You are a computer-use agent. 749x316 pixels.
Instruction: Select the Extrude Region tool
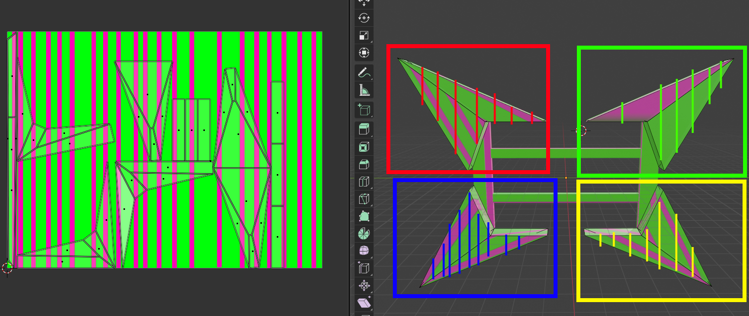[364, 130]
